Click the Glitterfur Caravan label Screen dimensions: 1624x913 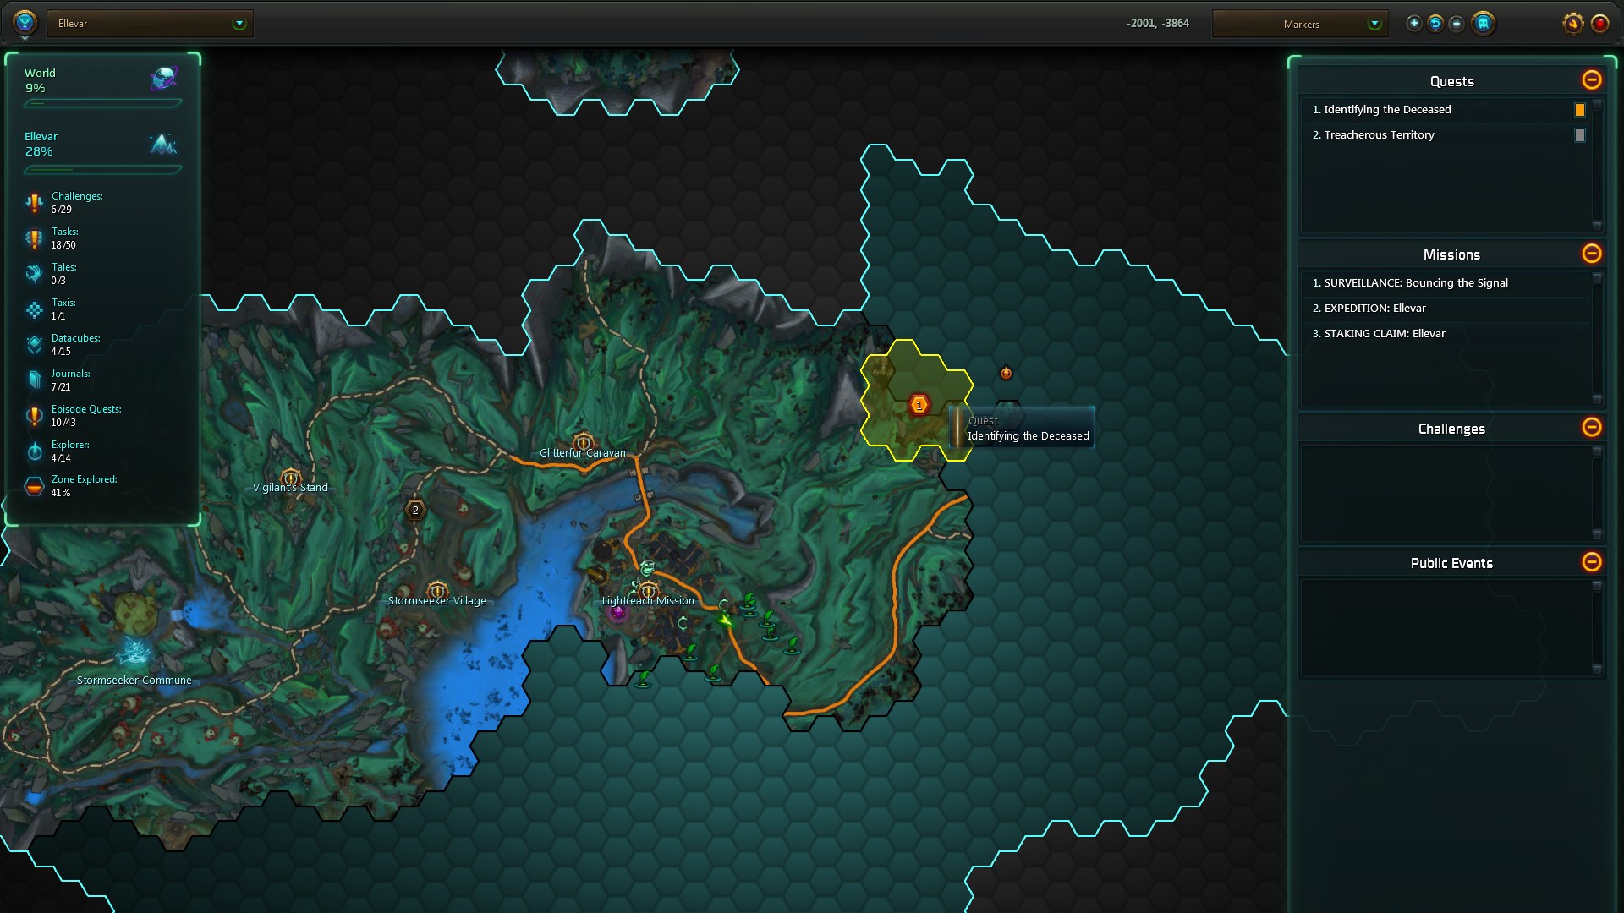(583, 453)
